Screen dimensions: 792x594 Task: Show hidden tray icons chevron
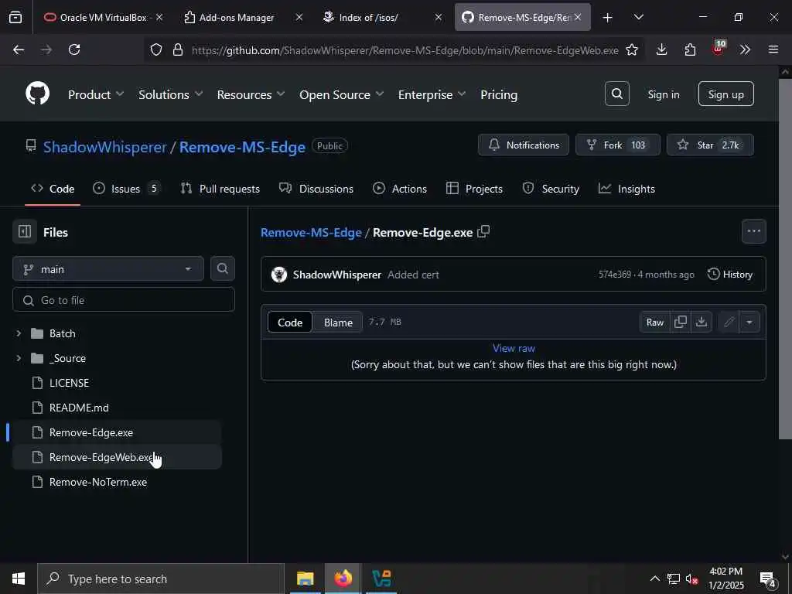[654, 579]
